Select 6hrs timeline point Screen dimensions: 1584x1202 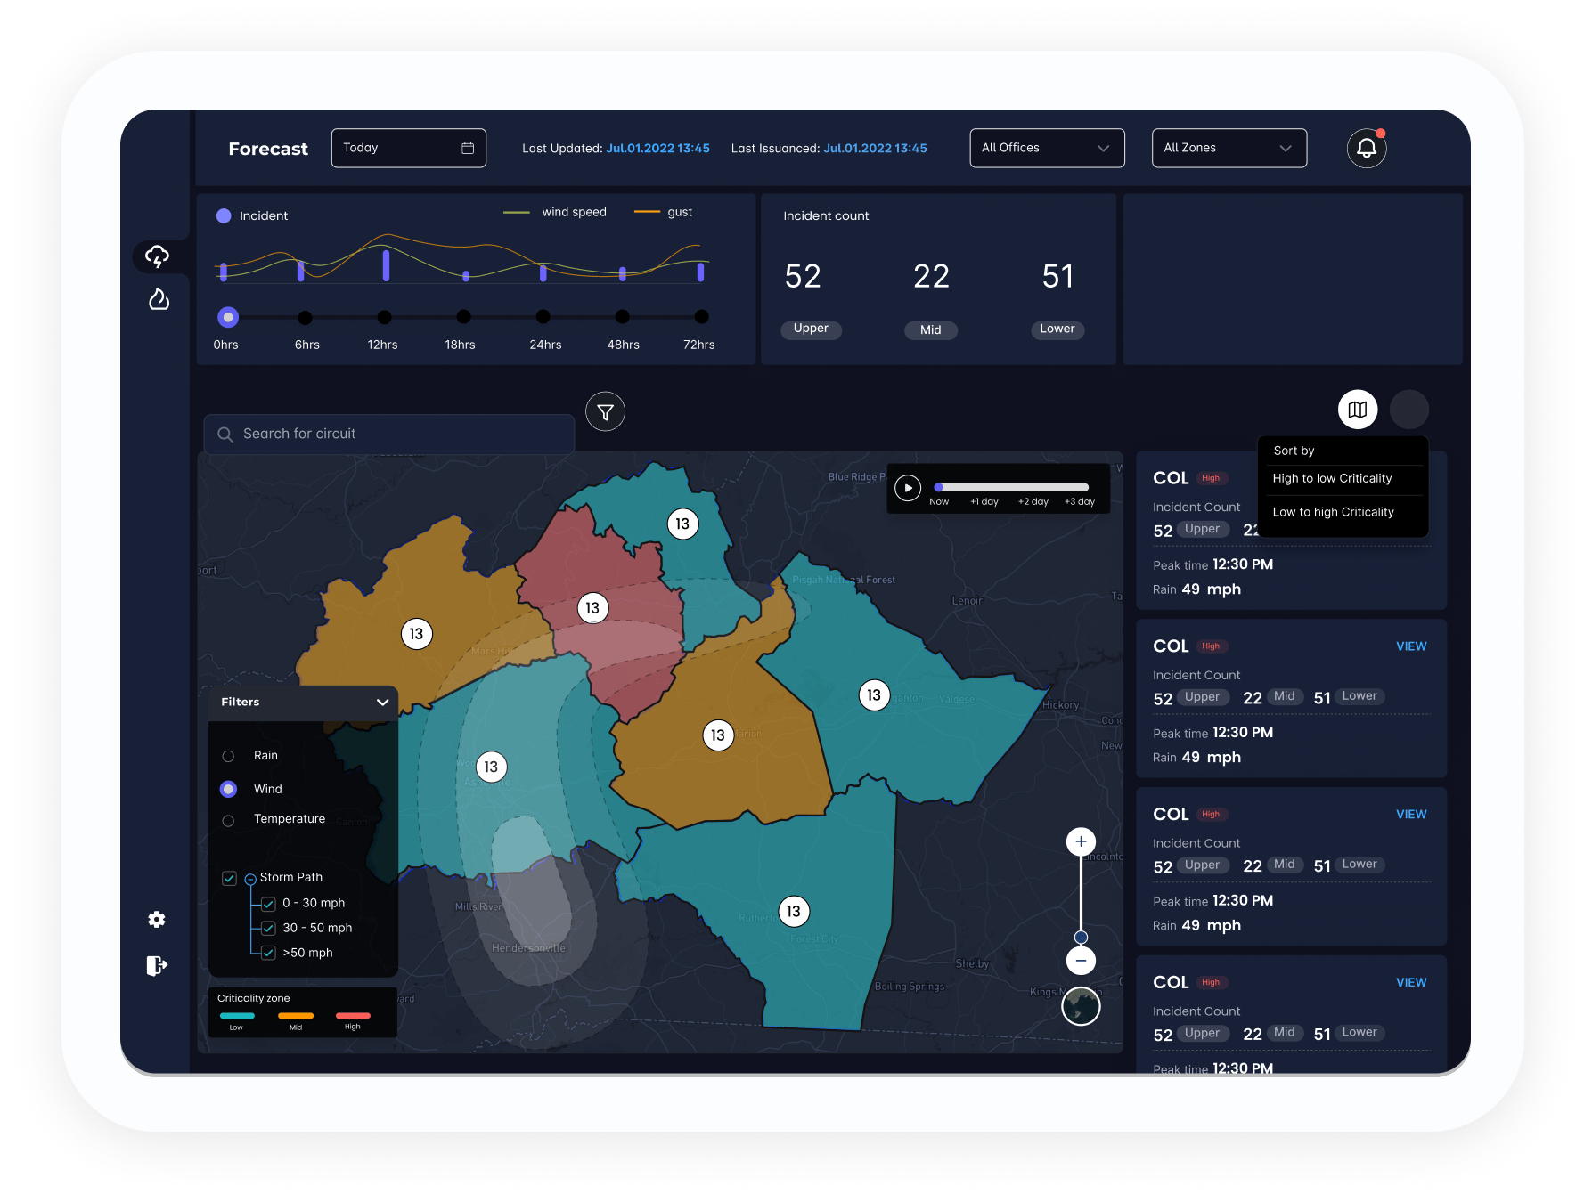(306, 318)
